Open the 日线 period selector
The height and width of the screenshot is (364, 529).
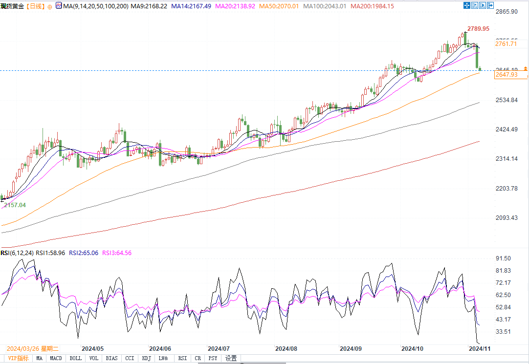click(34, 6)
